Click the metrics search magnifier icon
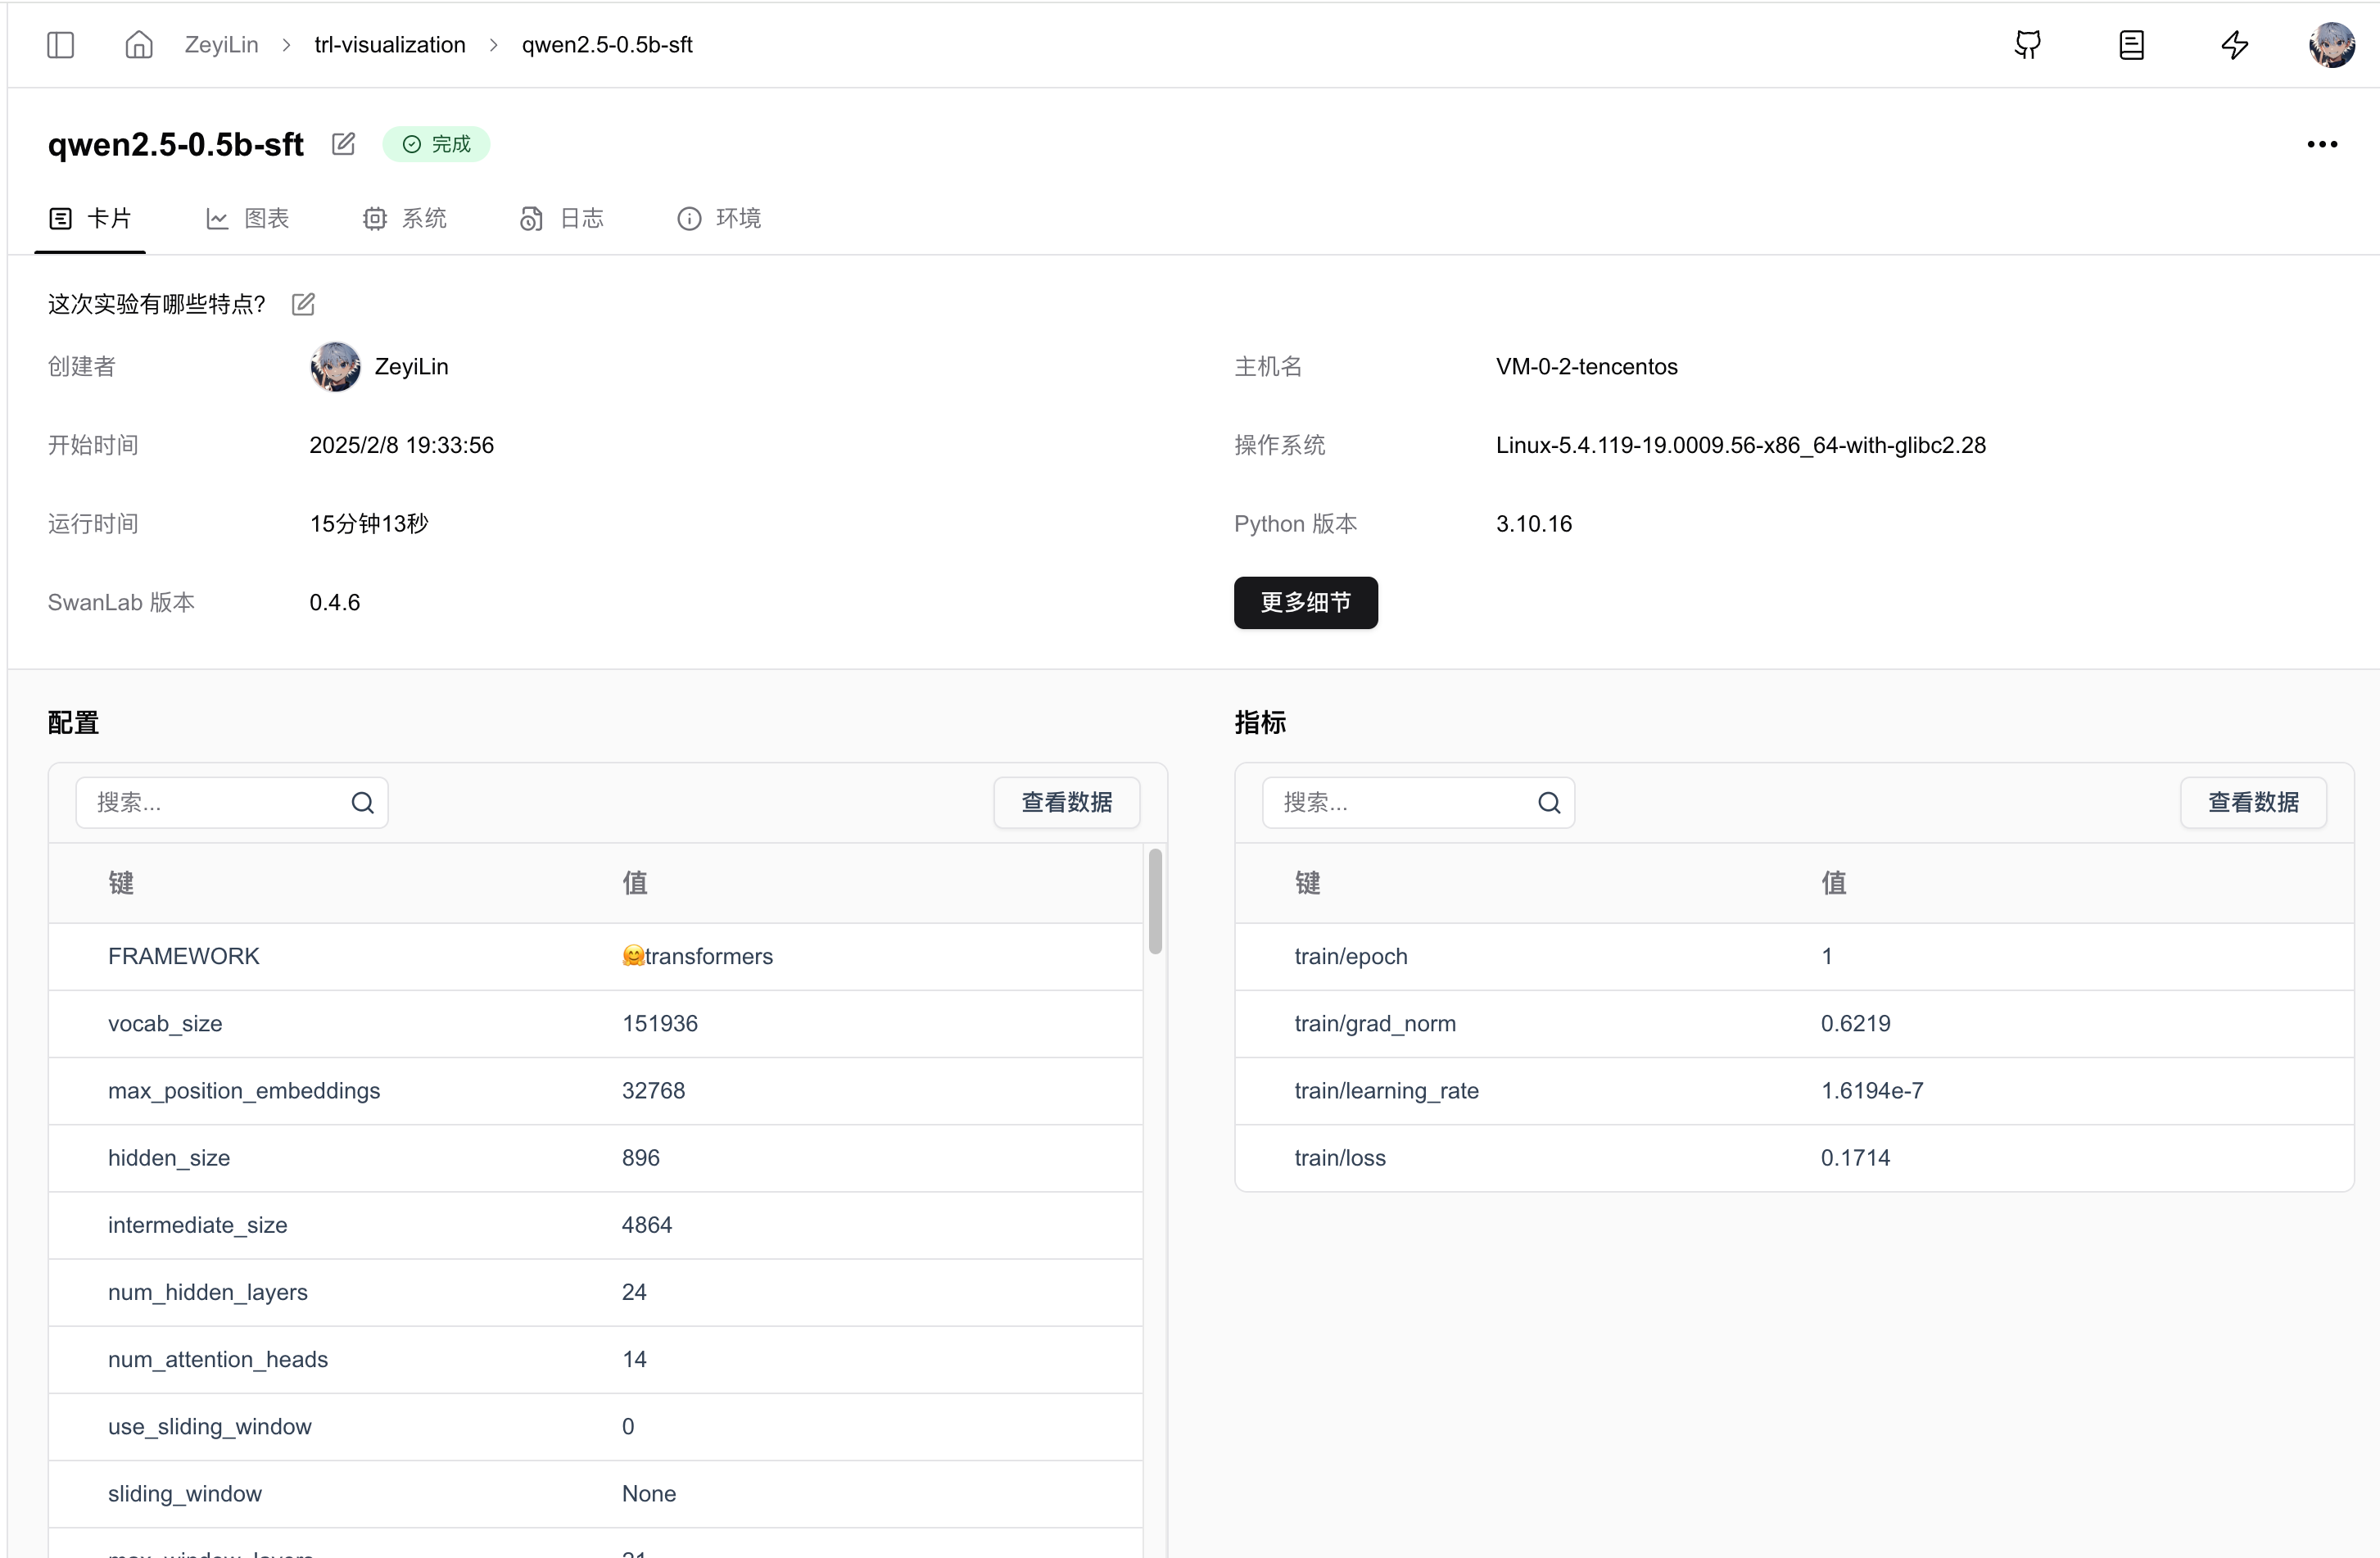2380x1558 pixels. click(1548, 802)
